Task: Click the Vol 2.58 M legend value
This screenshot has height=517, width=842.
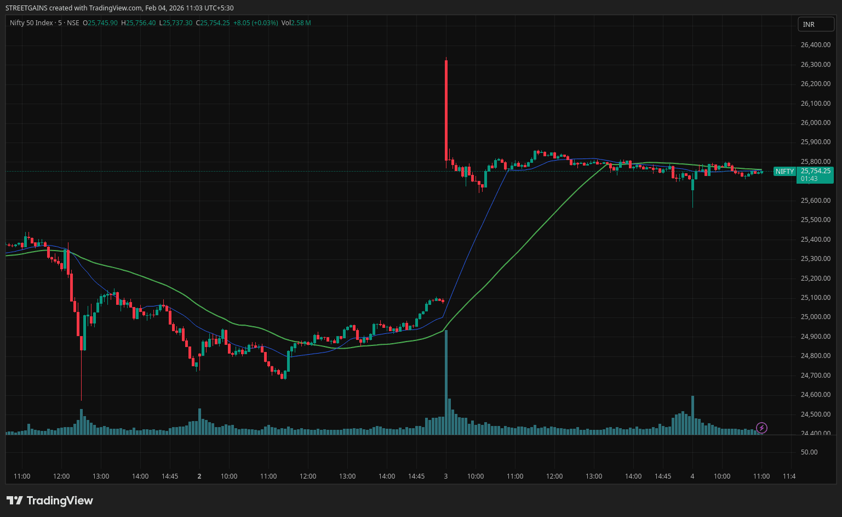Action: click(x=296, y=23)
